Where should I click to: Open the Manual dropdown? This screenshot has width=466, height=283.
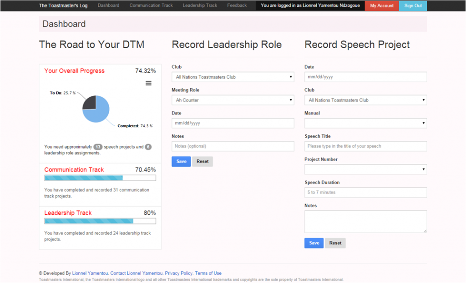coord(365,123)
